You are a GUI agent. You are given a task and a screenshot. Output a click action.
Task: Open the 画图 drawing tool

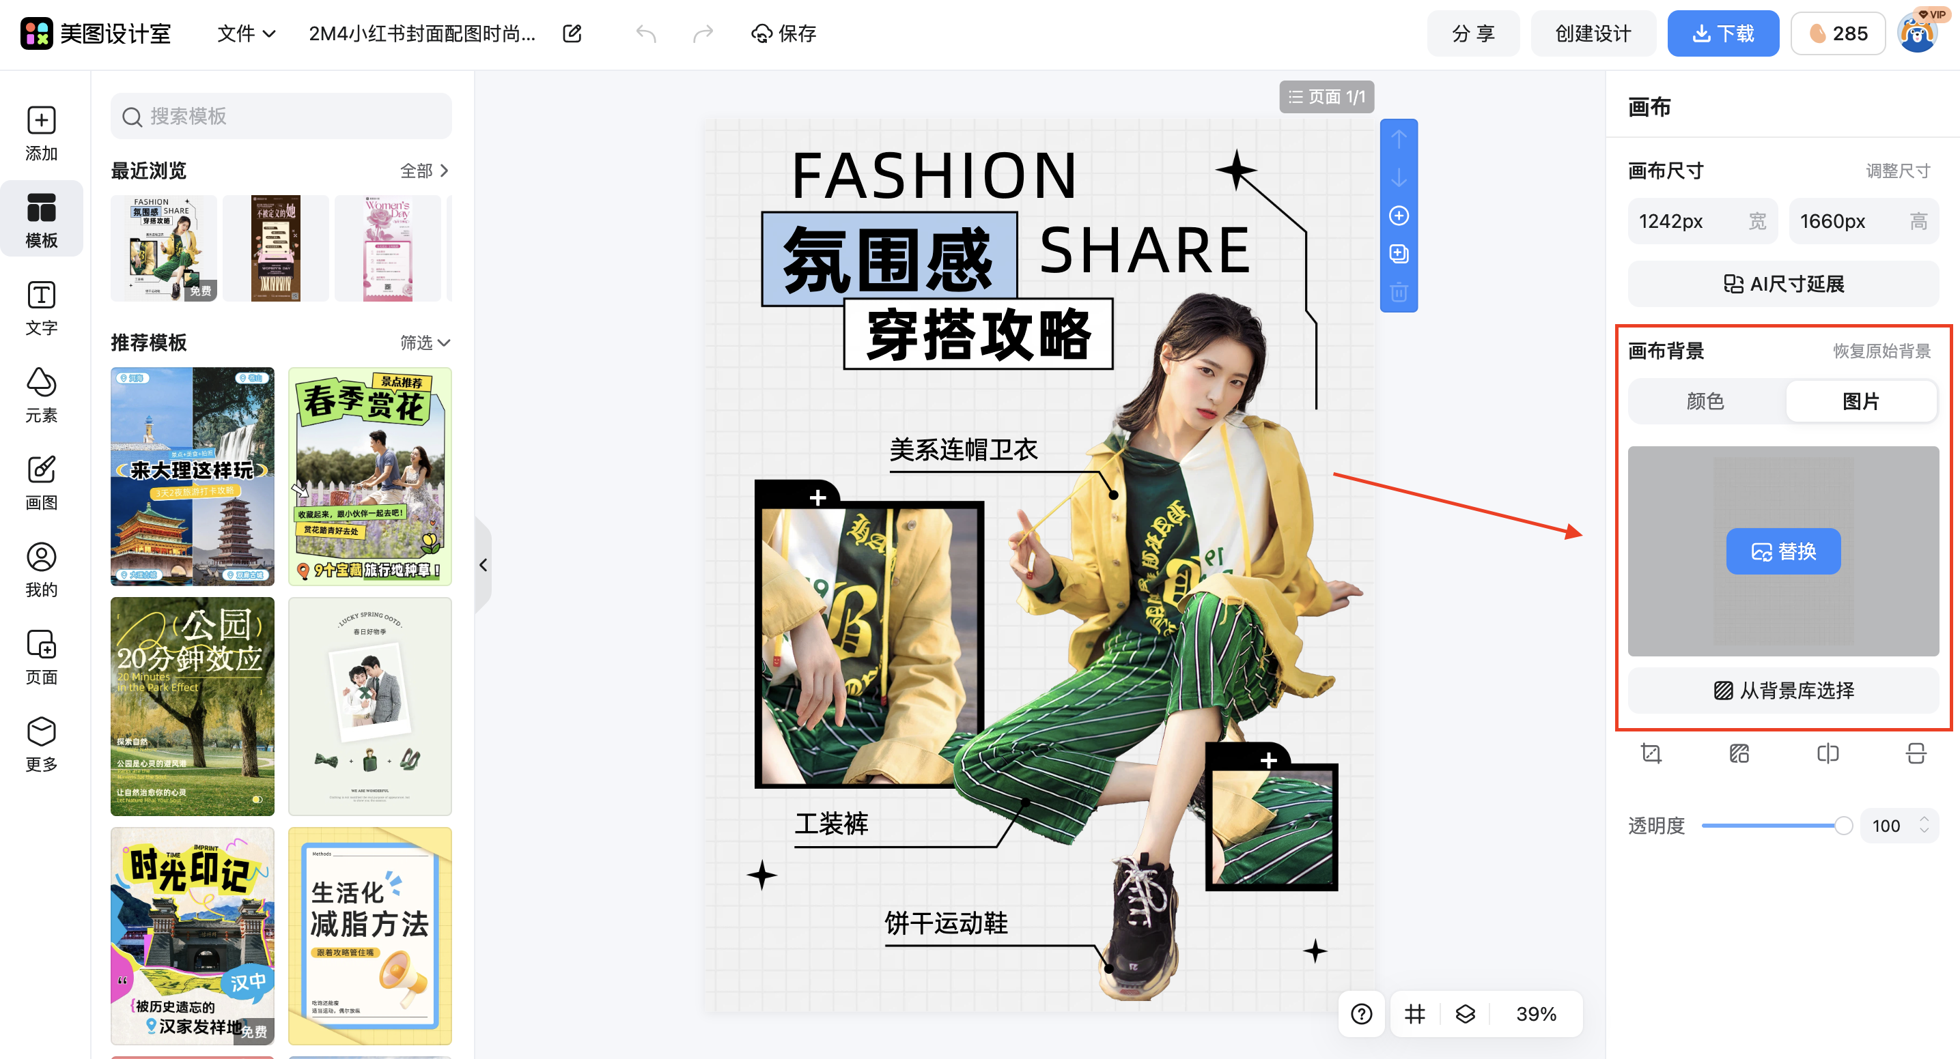coord(41,482)
